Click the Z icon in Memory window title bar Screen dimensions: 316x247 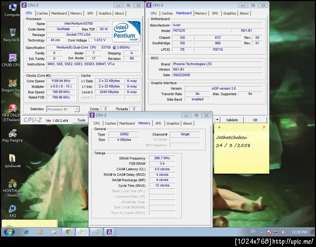[92, 115]
